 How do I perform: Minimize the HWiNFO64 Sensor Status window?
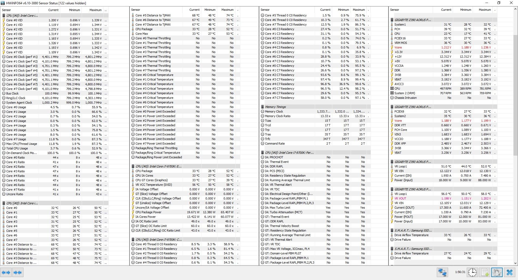(487, 3)
